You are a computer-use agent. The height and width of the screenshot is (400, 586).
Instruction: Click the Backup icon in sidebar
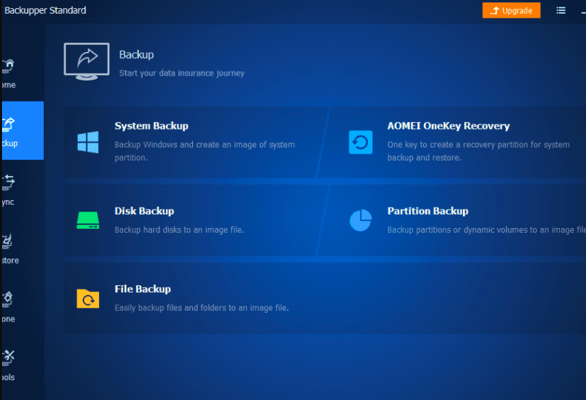click(8, 124)
